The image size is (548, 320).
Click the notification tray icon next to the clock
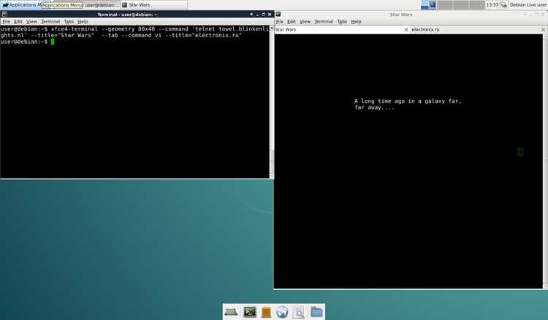[503, 5]
